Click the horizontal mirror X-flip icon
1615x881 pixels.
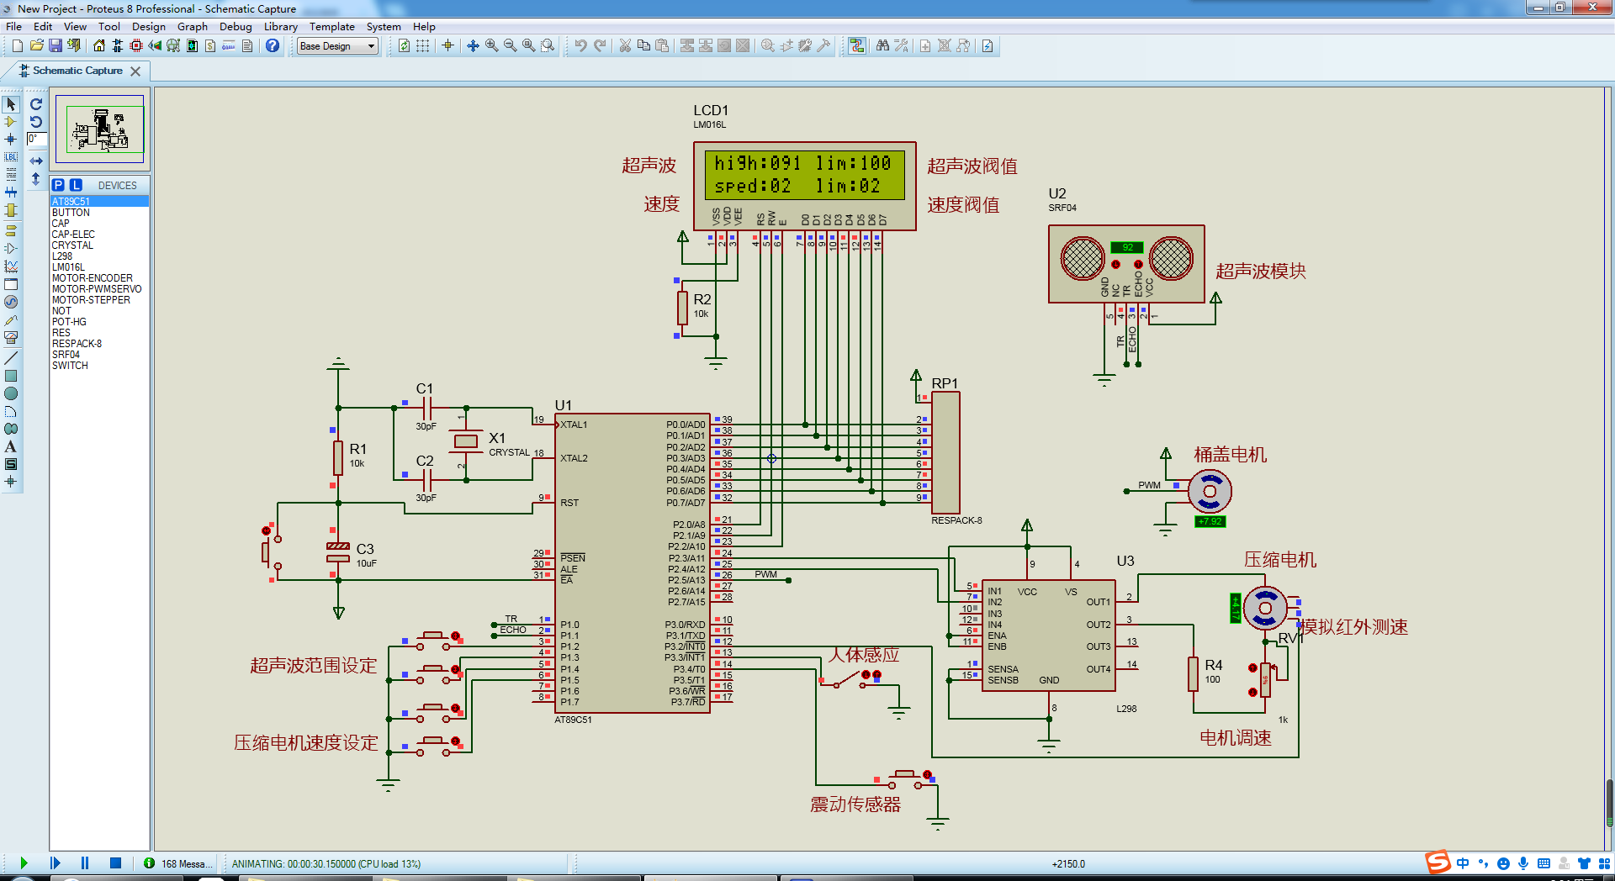coord(36,161)
